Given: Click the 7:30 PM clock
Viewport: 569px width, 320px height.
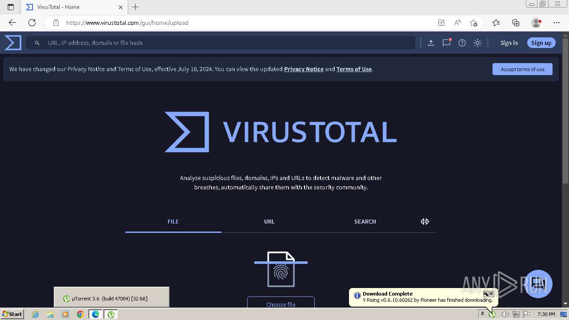Looking at the screenshot, I should [x=546, y=314].
